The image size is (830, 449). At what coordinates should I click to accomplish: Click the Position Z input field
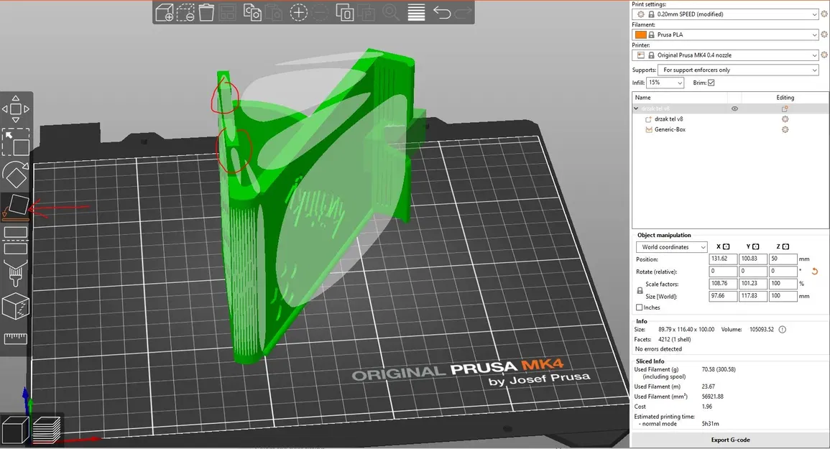pos(783,259)
